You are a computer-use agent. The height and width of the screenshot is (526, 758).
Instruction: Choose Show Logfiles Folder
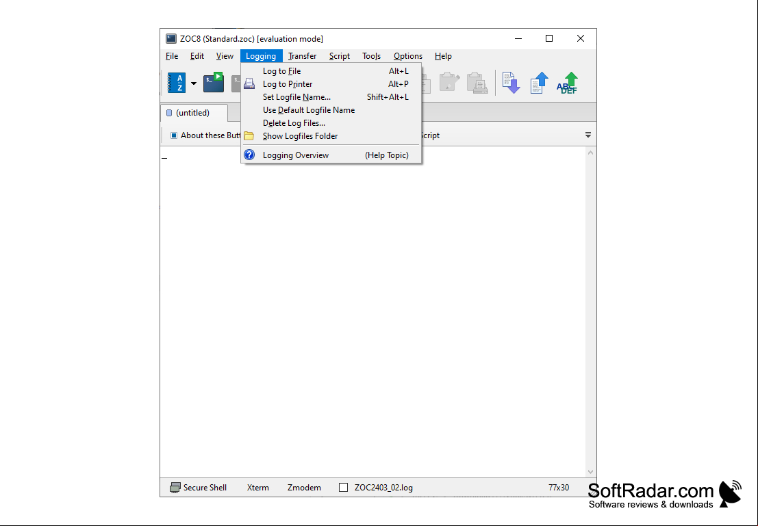tap(331, 136)
